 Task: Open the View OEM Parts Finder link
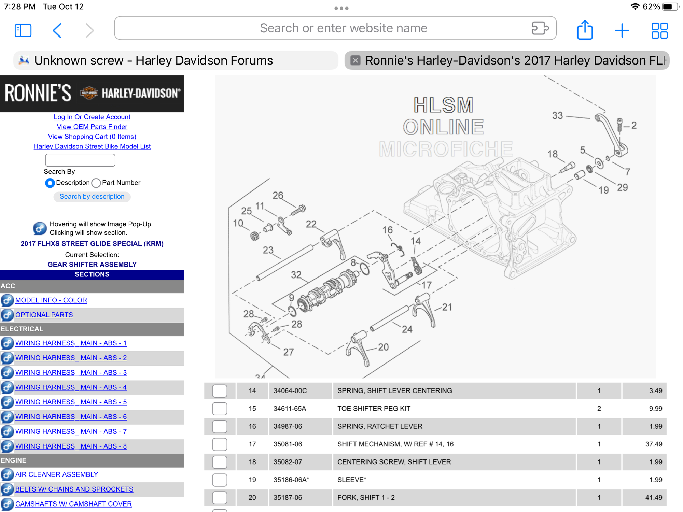pos(92,127)
